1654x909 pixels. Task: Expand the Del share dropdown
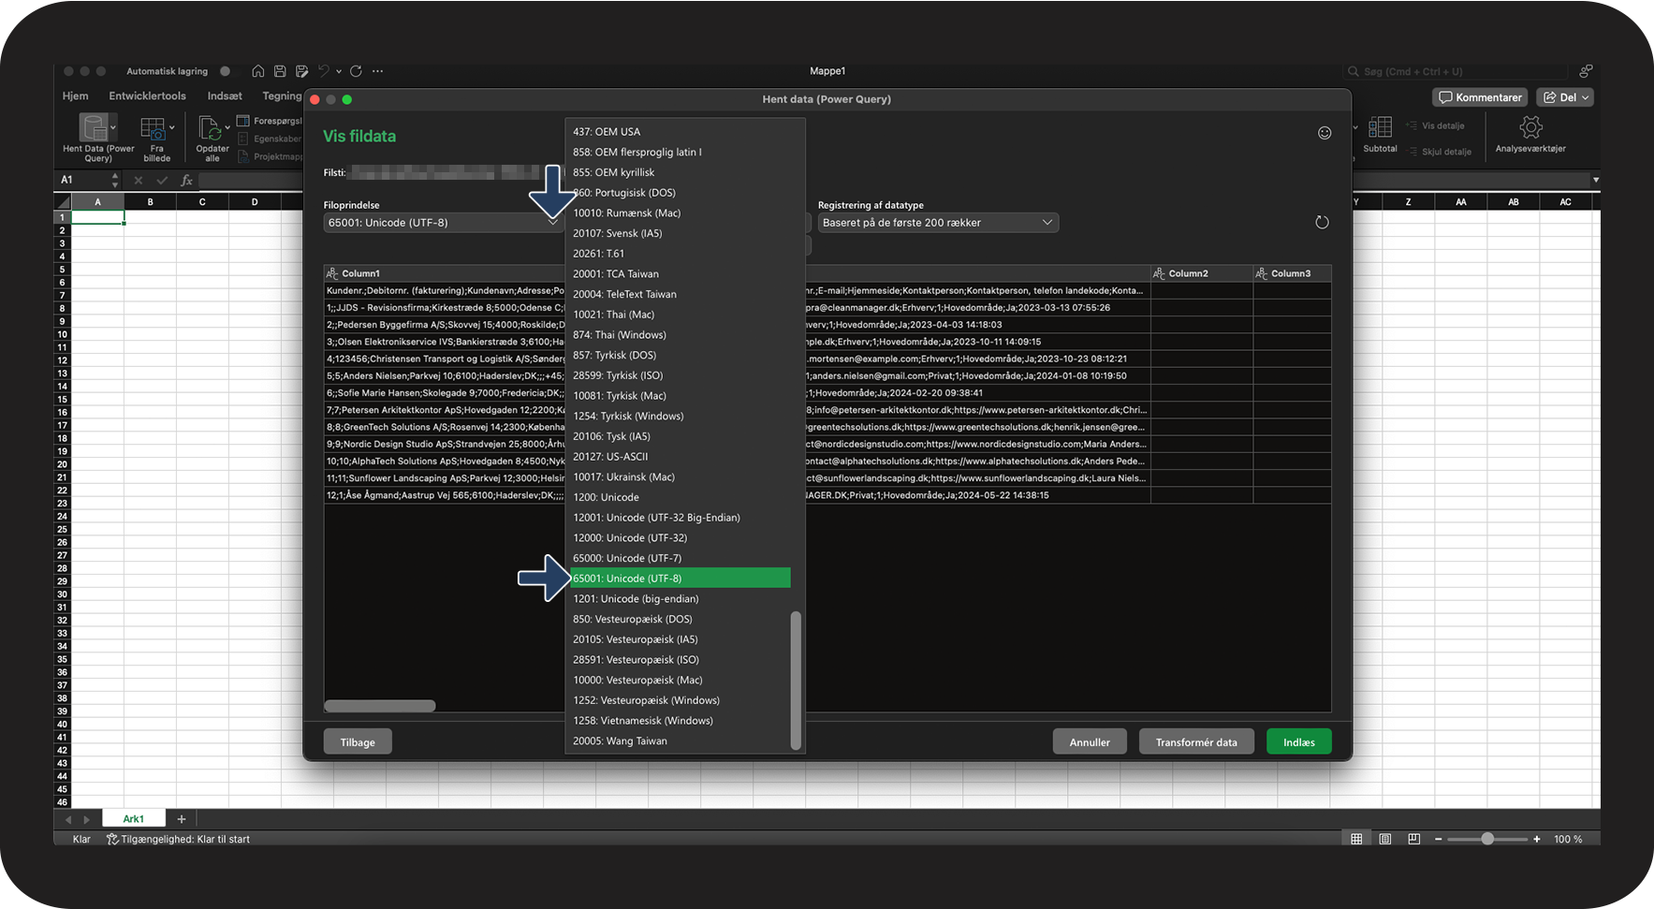point(1585,97)
